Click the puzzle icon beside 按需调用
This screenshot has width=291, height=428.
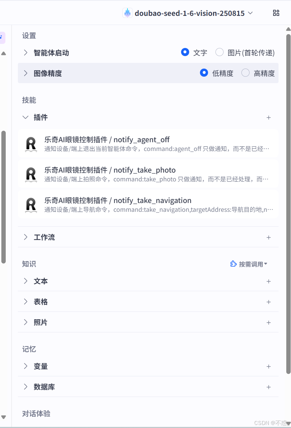(233, 264)
